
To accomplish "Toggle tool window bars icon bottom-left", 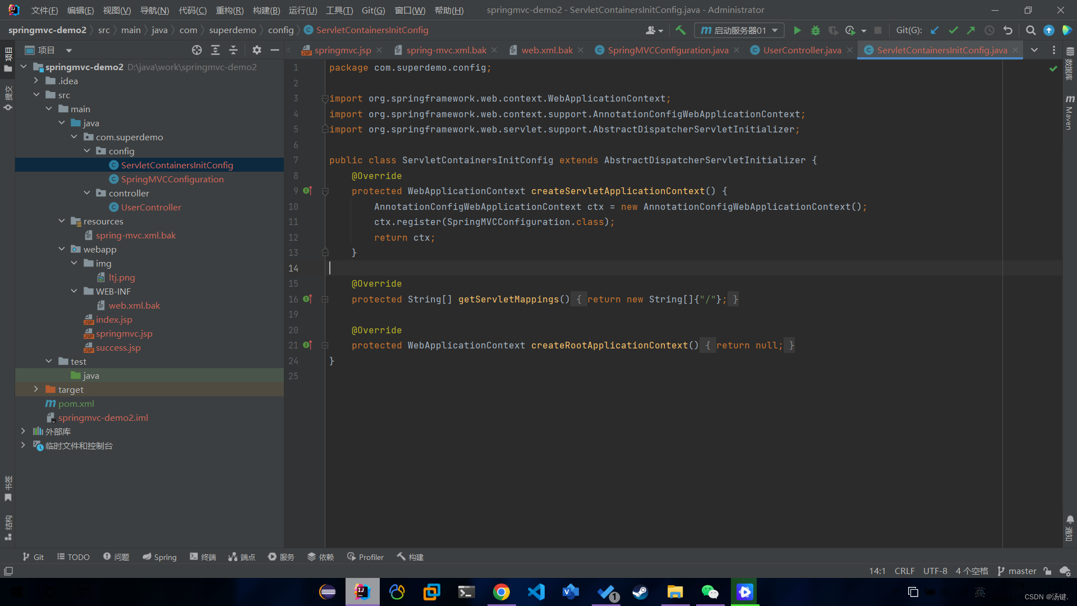I will 8,571.
